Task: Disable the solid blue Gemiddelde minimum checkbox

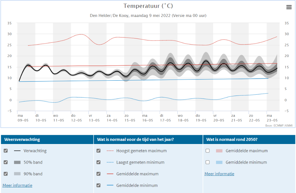Action: 98,186
